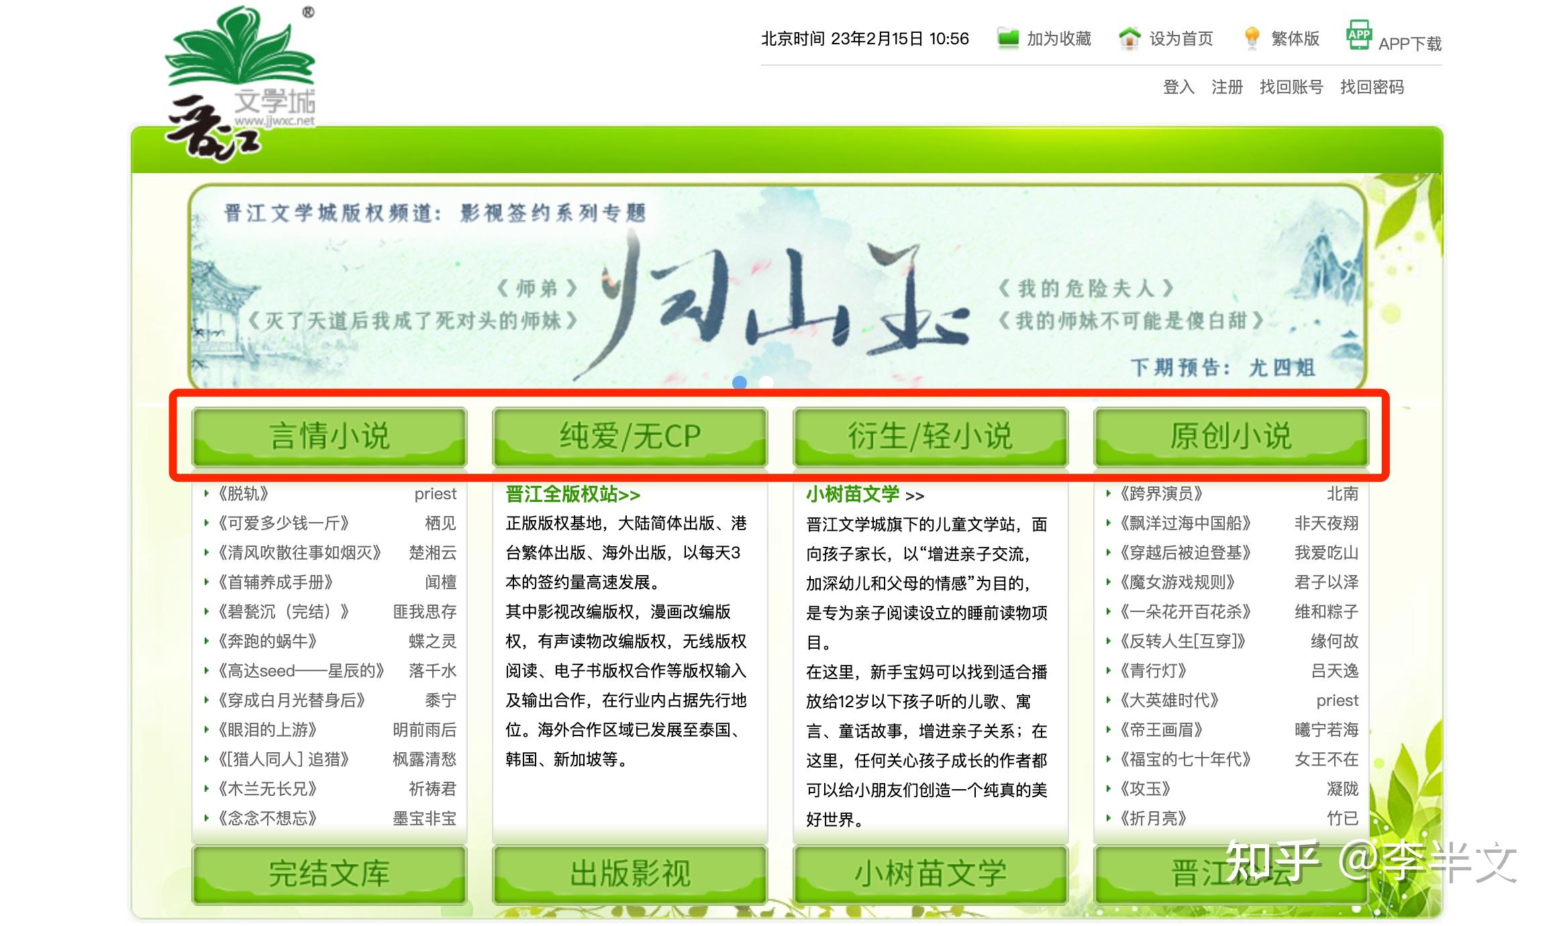Open the 原创小说 category tab
The height and width of the screenshot is (926, 1557).
[x=1231, y=436]
